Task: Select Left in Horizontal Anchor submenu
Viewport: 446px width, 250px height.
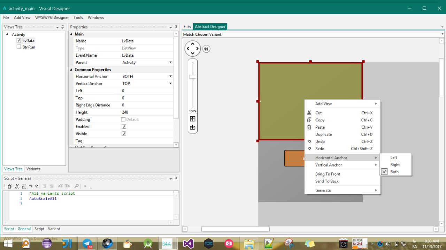Action: click(x=394, y=158)
